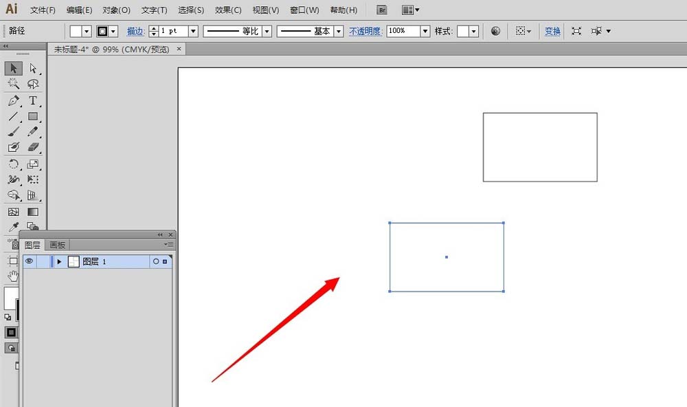This screenshot has height=407, width=687.
Task: Open the 视图(V) menu
Action: point(266,10)
